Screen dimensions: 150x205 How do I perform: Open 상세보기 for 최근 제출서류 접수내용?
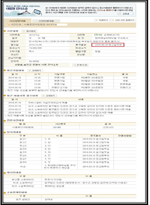(49, 96)
